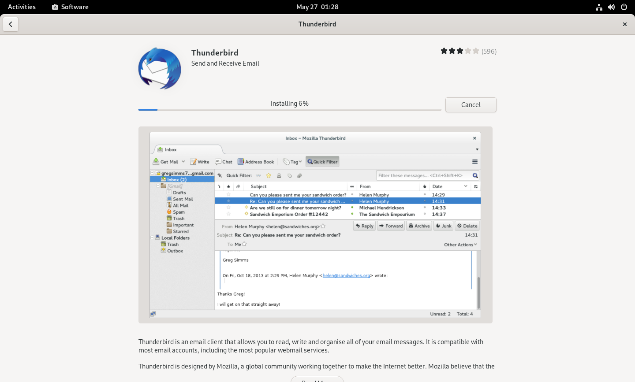Click the installation progress bar
This screenshot has height=382, width=635.
[289, 109]
